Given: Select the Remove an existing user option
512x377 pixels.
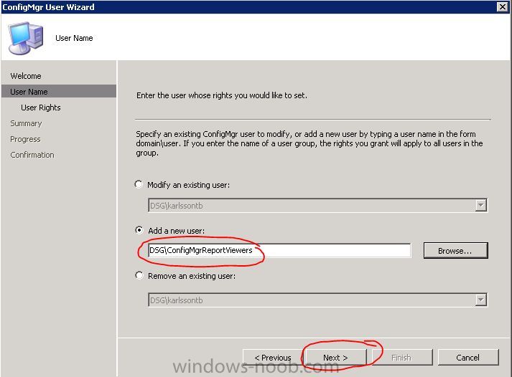Looking at the screenshot, I should pyautogui.click(x=139, y=275).
